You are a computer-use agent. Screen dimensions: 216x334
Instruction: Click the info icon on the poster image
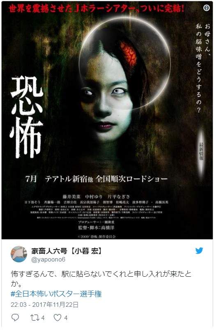click(x=206, y=8)
